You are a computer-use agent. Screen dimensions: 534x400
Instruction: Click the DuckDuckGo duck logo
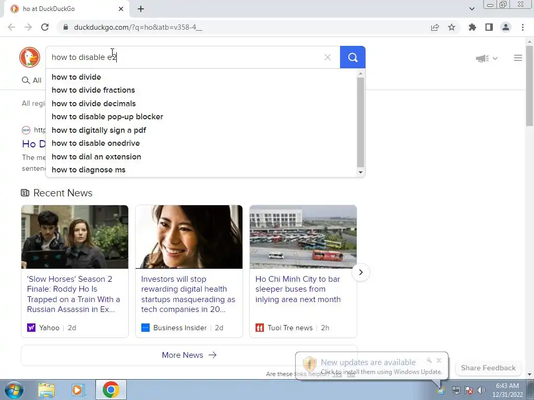(30, 57)
